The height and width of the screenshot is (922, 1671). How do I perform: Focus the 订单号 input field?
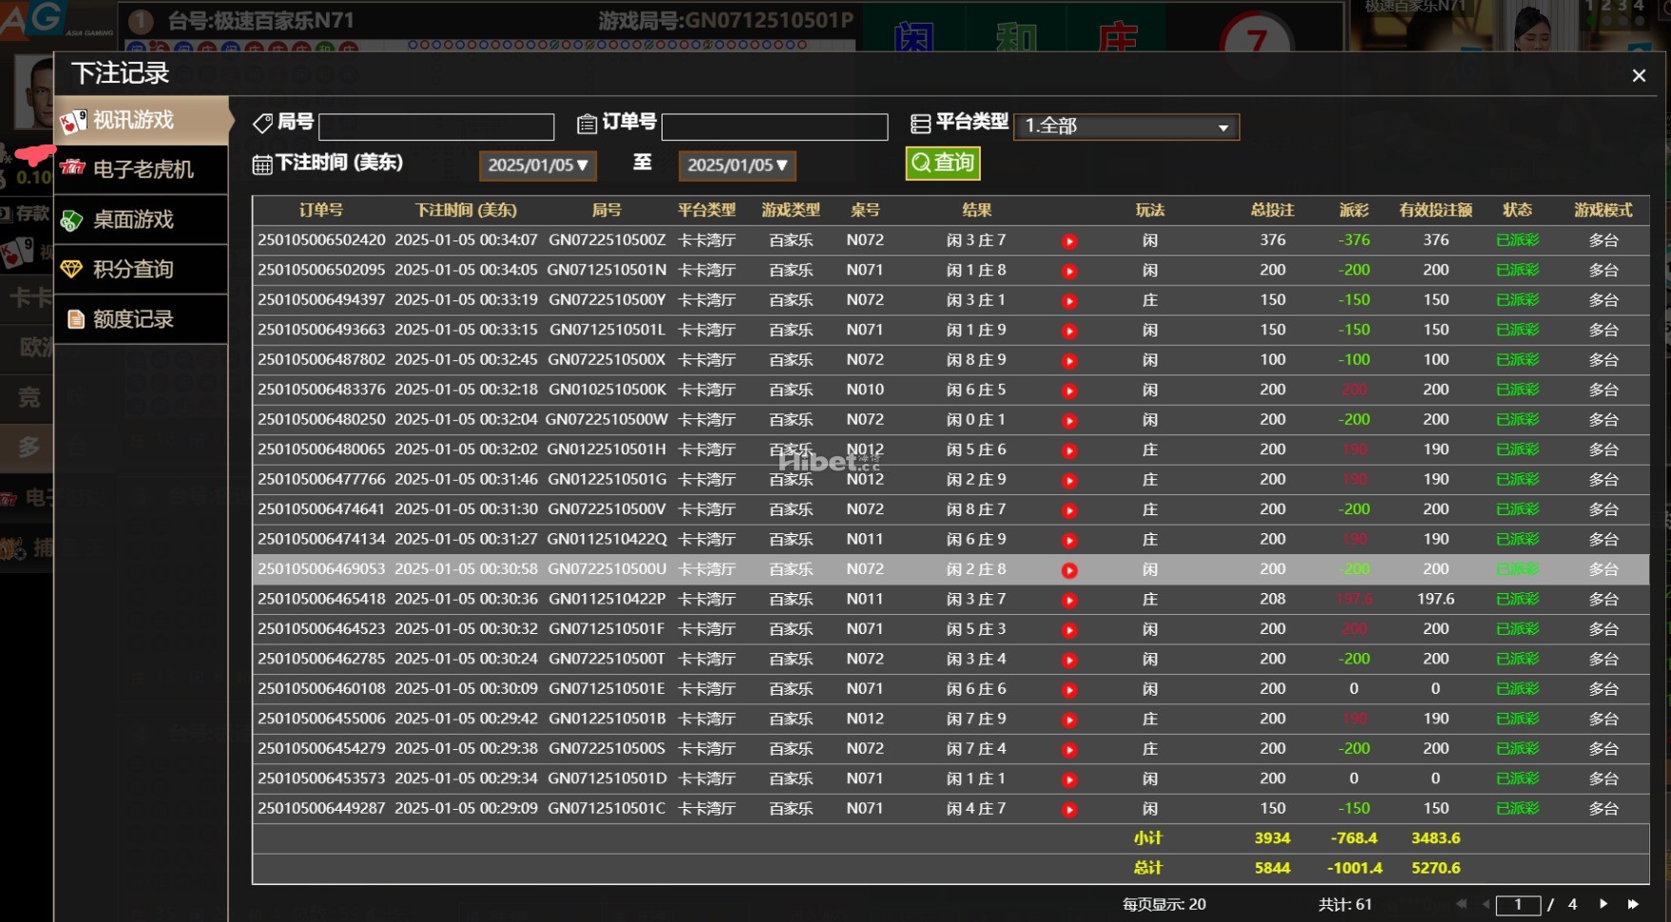[775, 126]
